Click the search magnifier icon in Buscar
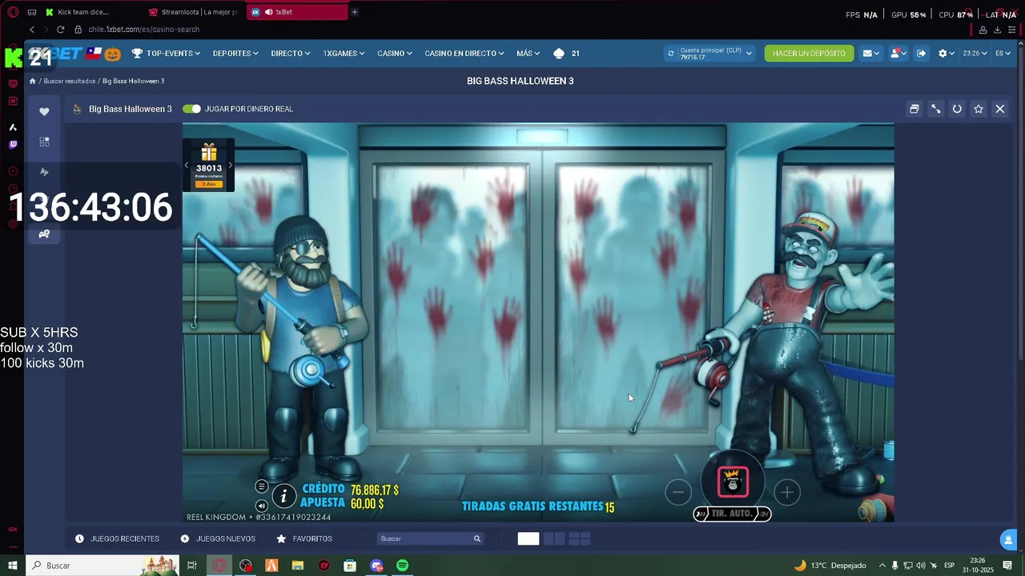1025x576 pixels. (477, 538)
